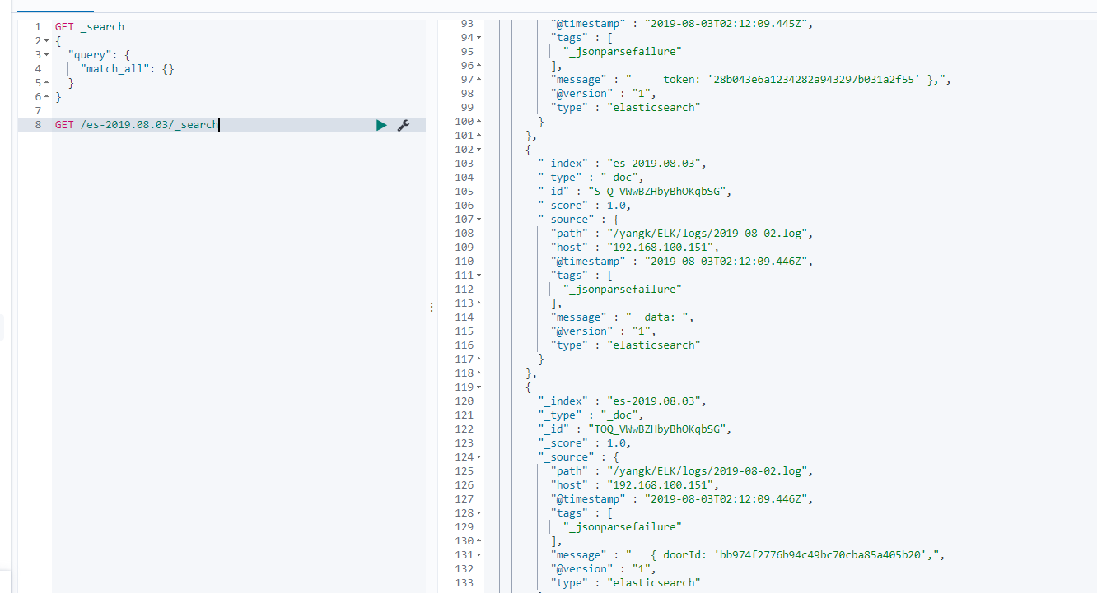Select the "type" : "elasticsearch" line 116
This screenshot has height=593, width=1097.
pos(626,345)
